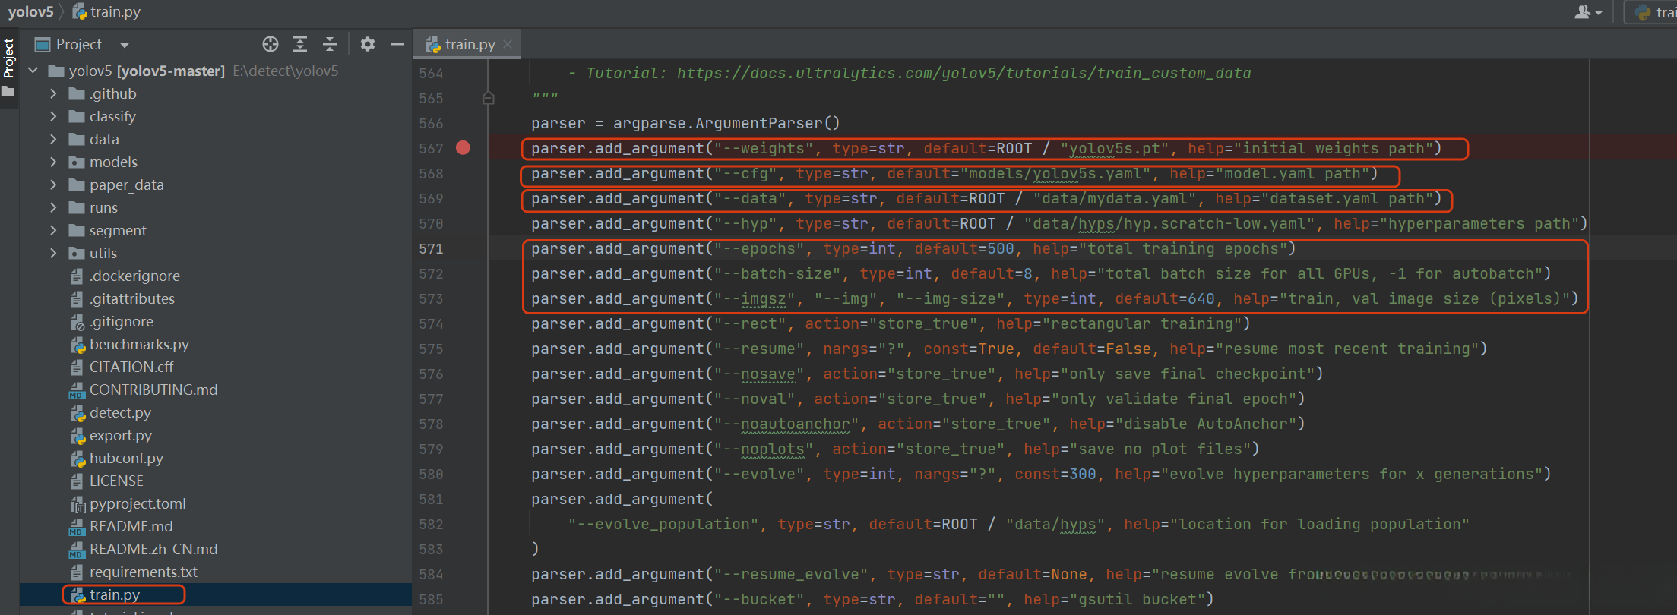Click the --hyp argument code line
This screenshot has height=615, width=1677.
[1059, 223]
